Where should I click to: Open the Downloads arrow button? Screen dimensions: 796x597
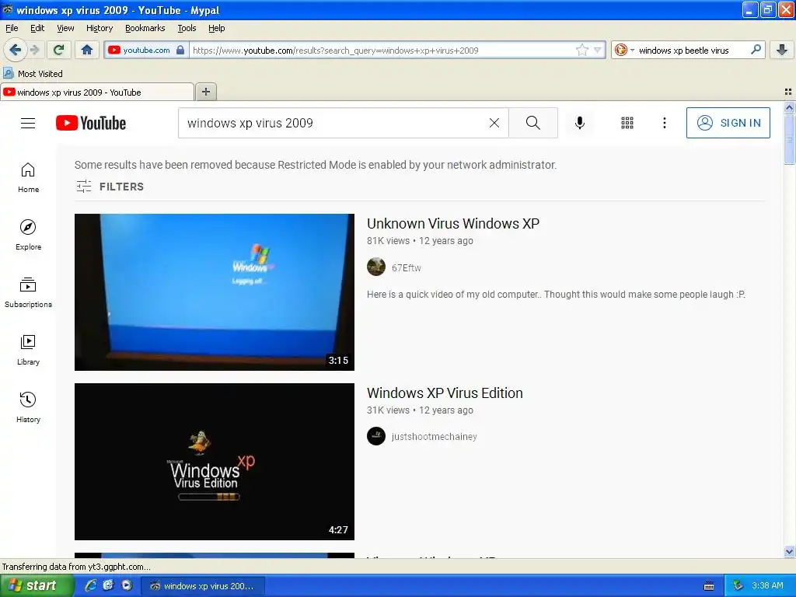tap(782, 50)
